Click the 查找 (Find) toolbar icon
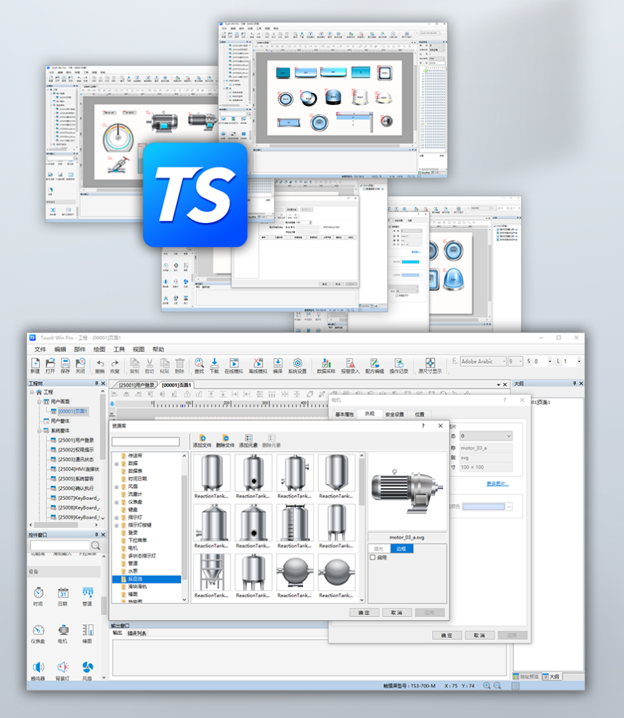 199,365
